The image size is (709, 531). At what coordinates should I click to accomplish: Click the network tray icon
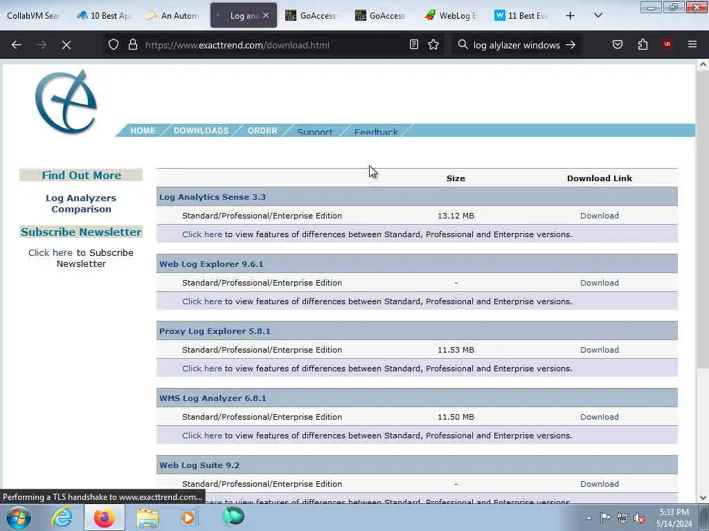(x=622, y=519)
